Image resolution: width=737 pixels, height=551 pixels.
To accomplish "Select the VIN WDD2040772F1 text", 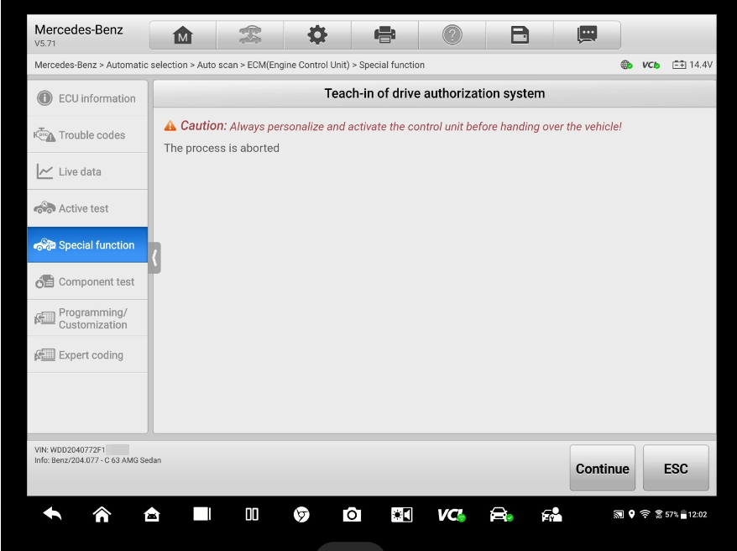I will click(x=70, y=450).
